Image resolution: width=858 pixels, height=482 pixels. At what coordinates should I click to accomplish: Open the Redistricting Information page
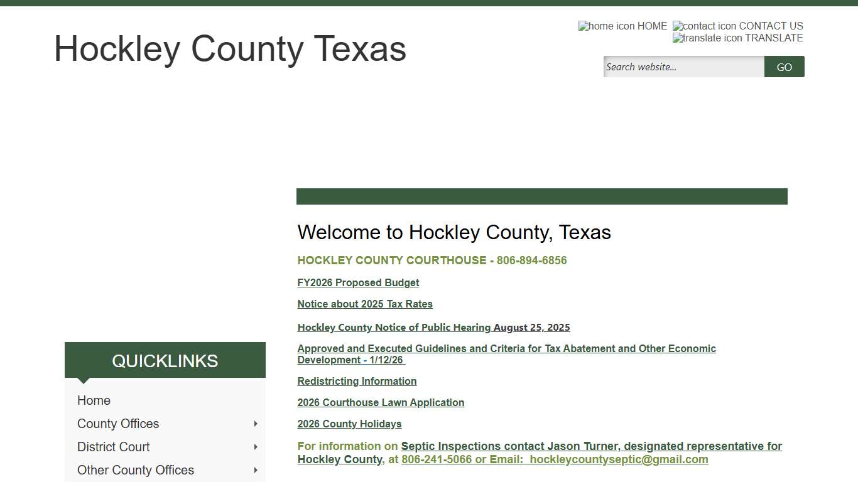(x=356, y=381)
